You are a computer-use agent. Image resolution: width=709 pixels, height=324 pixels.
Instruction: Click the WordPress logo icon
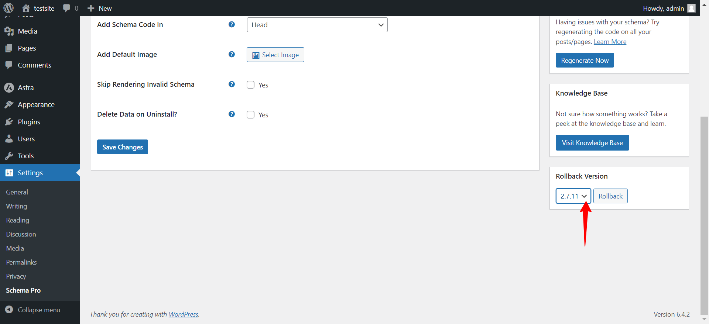[x=8, y=8]
